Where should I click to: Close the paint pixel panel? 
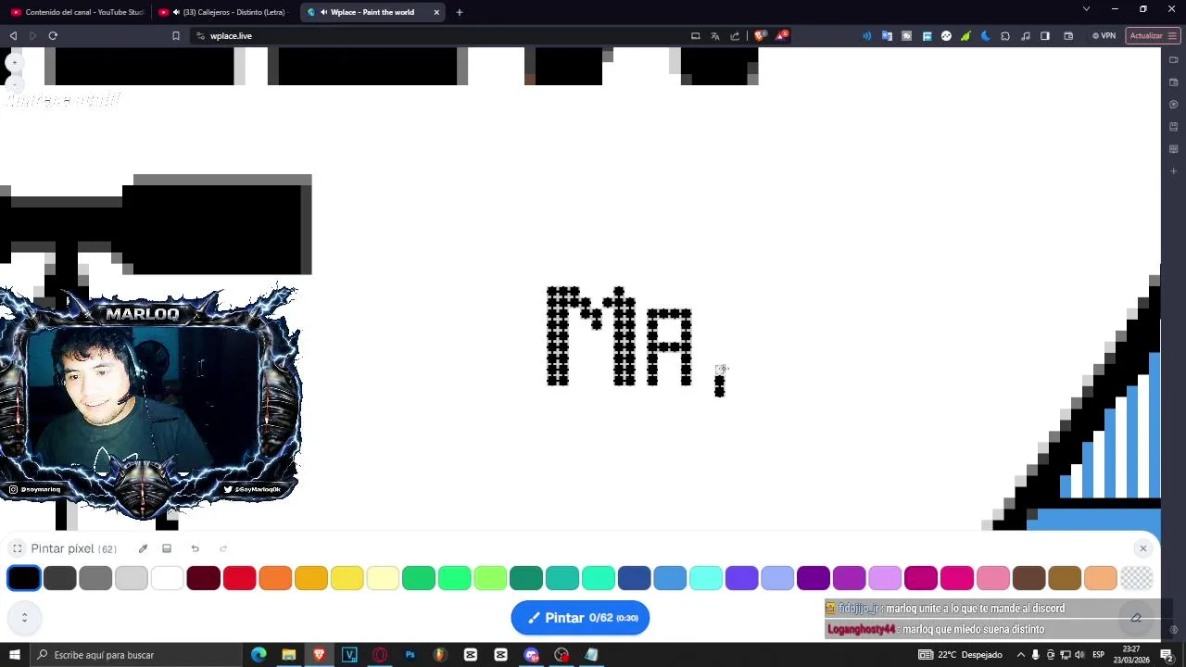pos(1142,548)
